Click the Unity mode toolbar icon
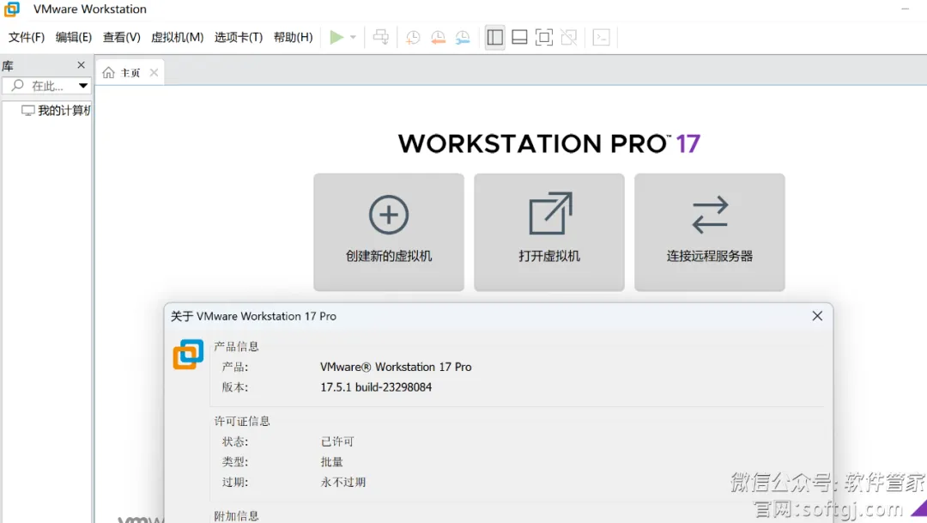The width and height of the screenshot is (927, 523). 569,37
